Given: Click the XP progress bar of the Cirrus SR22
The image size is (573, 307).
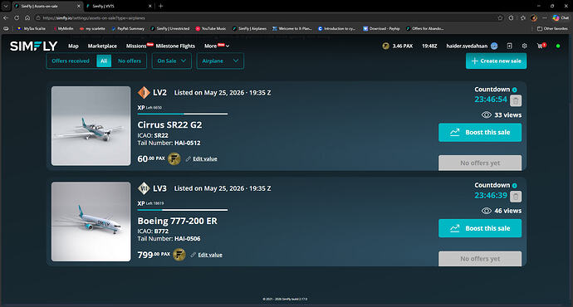Looking at the screenshot, I should point(183,114).
